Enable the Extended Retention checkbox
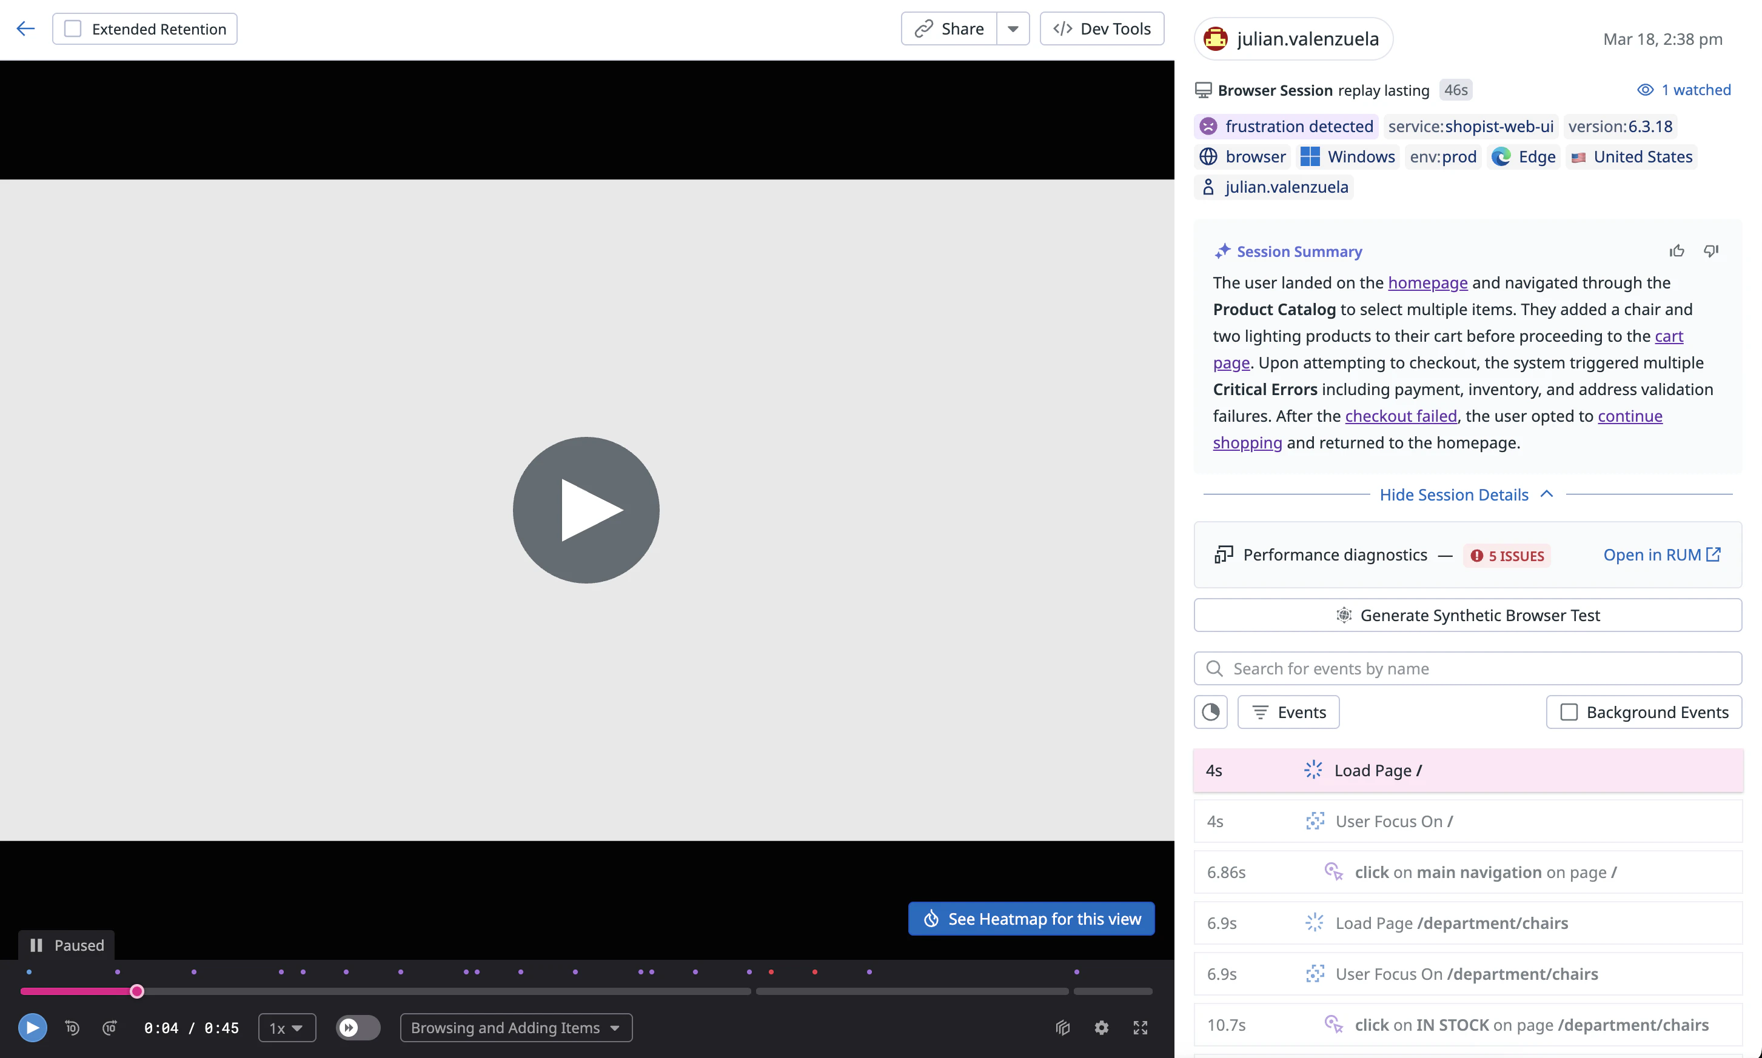Viewport: 1762px width, 1058px height. [73, 28]
